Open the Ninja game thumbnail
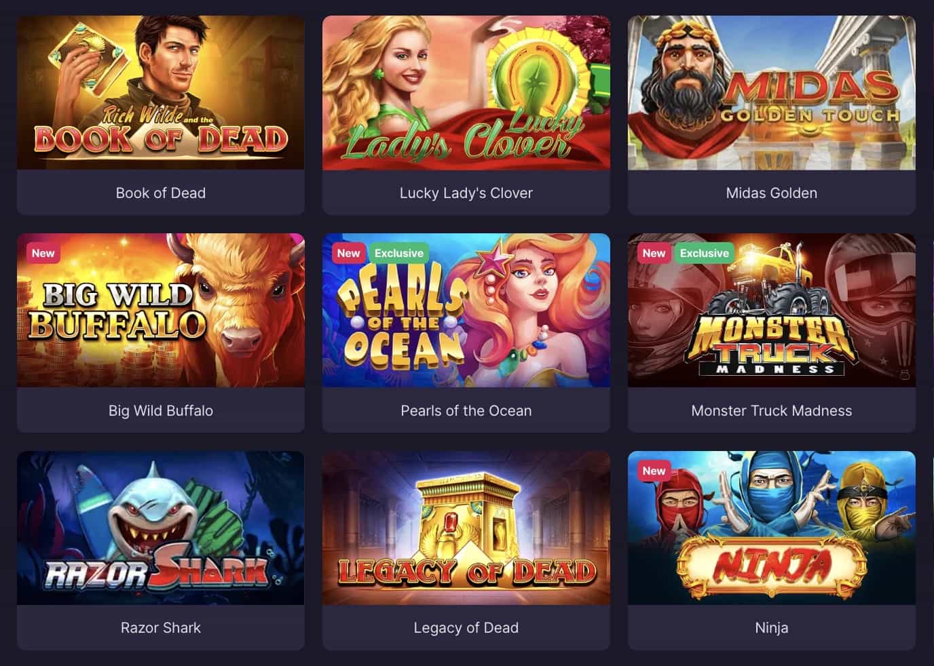Viewport: 934px width, 666px height. click(772, 528)
